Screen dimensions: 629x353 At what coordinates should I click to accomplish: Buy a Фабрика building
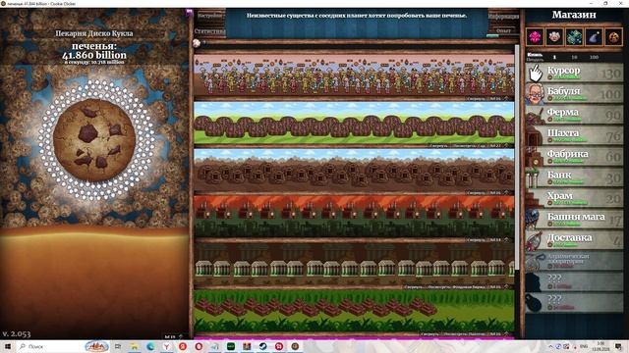coord(574,156)
